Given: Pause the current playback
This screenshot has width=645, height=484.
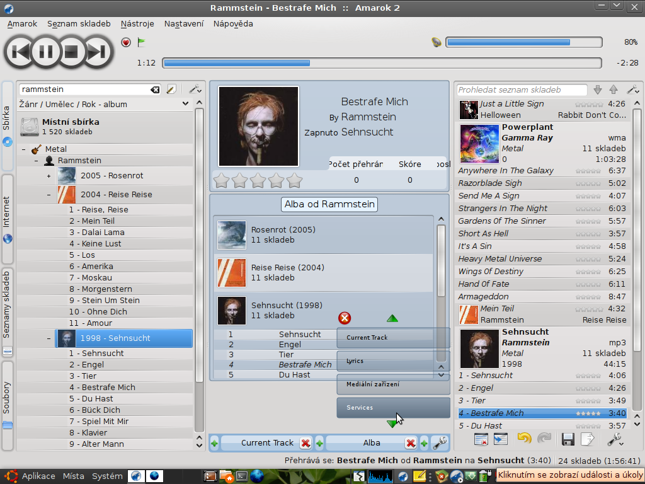Looking at the screenshot, I should click(45, 52).
